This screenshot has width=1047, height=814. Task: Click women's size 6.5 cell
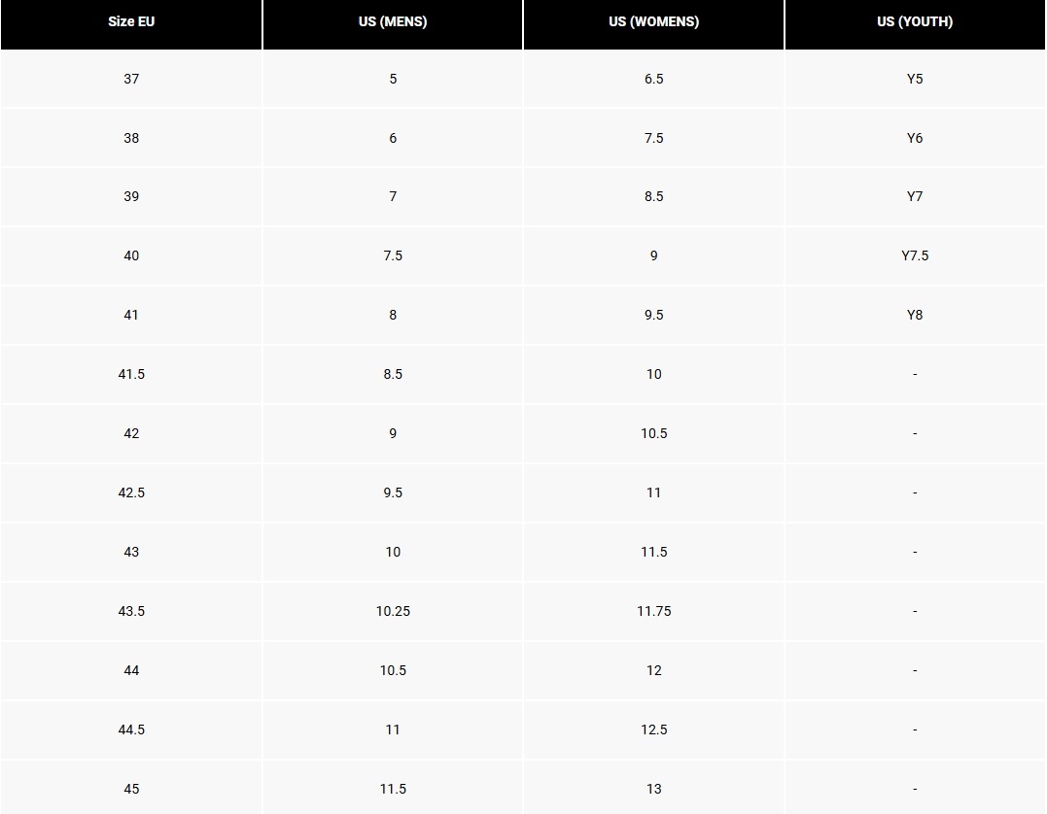(653, 79)
